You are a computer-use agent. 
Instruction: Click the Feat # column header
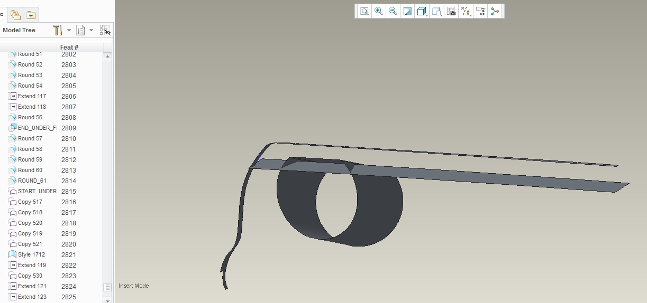coord(69,48)
